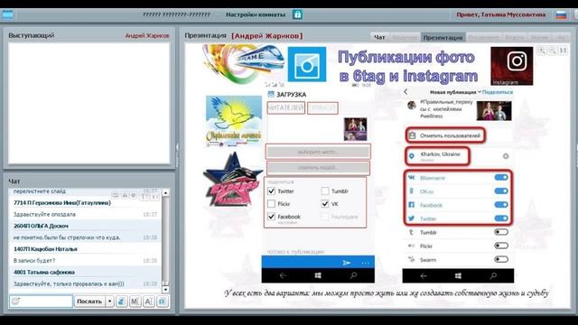
Task: Switch off OK.ru sharing toggle
Action: tap(501, 190)
